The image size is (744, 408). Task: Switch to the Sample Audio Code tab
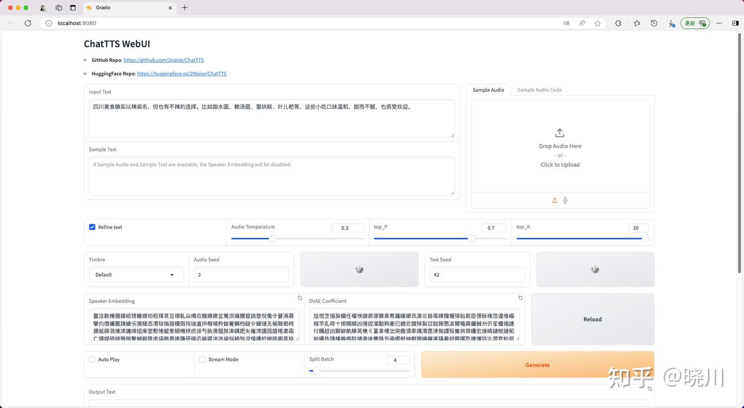click(x=539, y=90)
